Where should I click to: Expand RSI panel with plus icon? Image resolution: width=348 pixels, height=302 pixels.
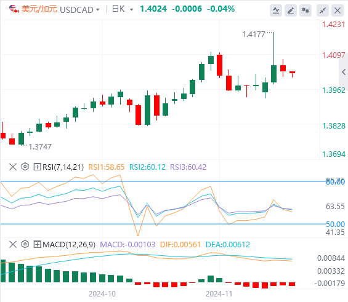[37, 167]
